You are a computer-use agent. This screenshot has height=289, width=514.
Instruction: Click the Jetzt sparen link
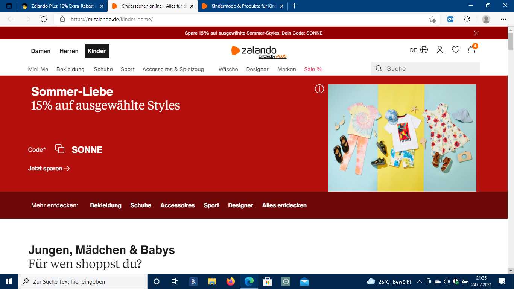[49, 169]
